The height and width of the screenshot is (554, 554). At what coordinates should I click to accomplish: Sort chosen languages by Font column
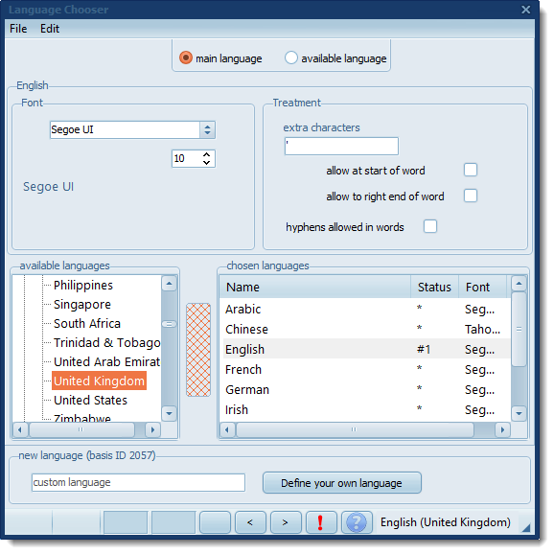[x=483, y=288]
